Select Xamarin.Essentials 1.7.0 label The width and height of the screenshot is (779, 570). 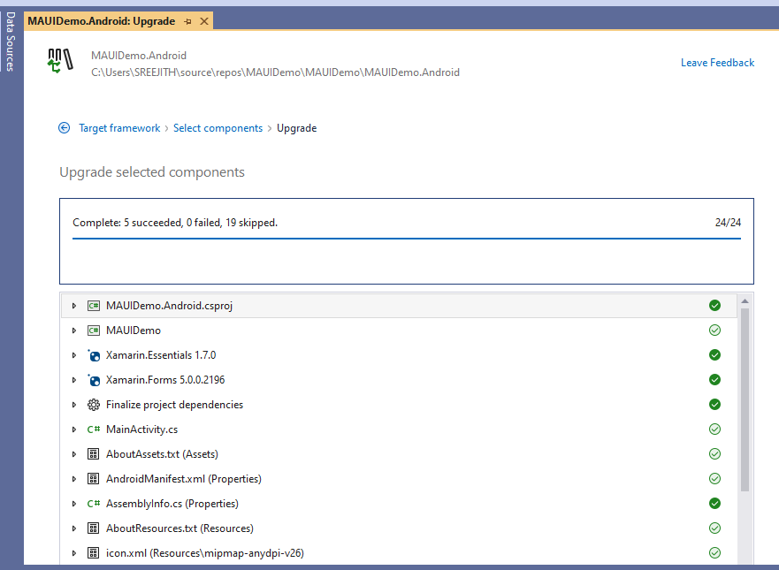coord(161,355)
